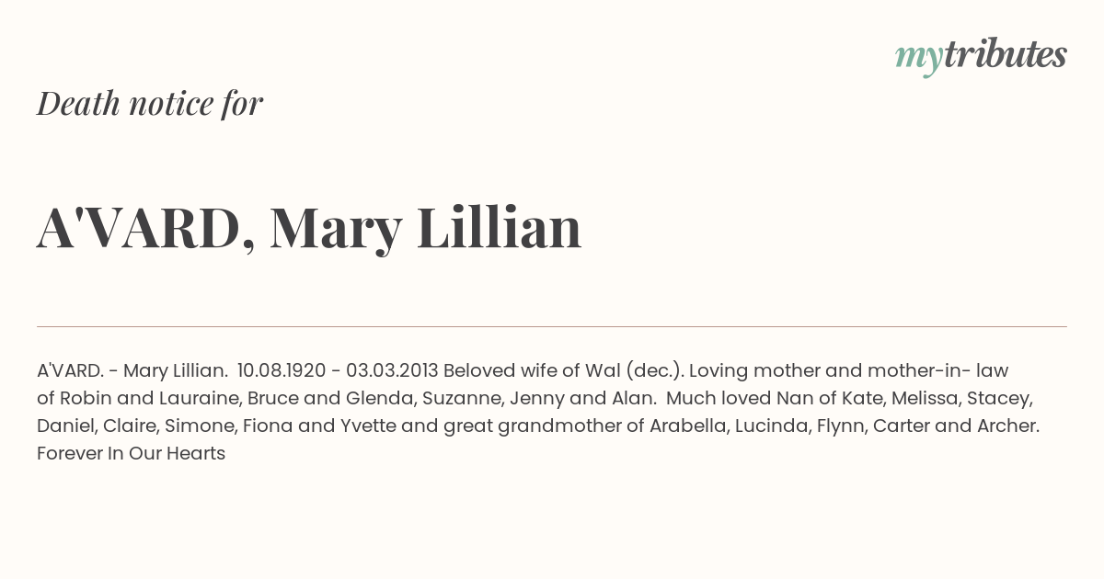The height and width of the screenshot is (579, 1104).
Task: Click the date 03.03.2013 in the notice
Action: [391, 370]
